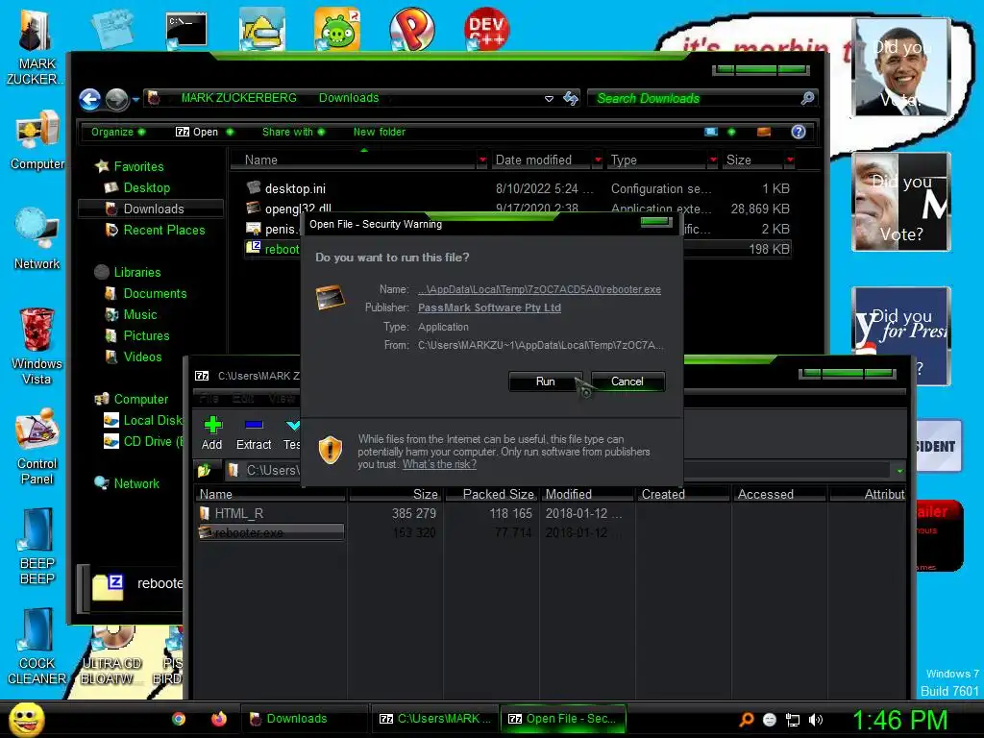Expand the address bar history dropdown
Viewport: 984px width, 738px height.
click(549, 99)
